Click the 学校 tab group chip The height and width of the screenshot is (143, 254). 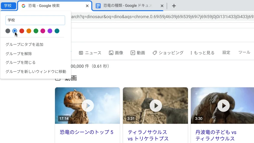click(x=8, y=6)
